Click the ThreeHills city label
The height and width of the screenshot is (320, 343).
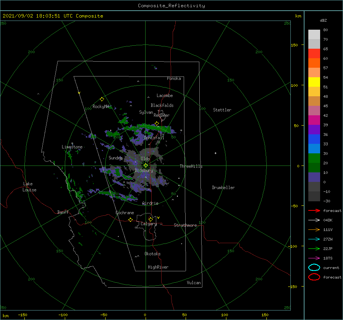191,166
